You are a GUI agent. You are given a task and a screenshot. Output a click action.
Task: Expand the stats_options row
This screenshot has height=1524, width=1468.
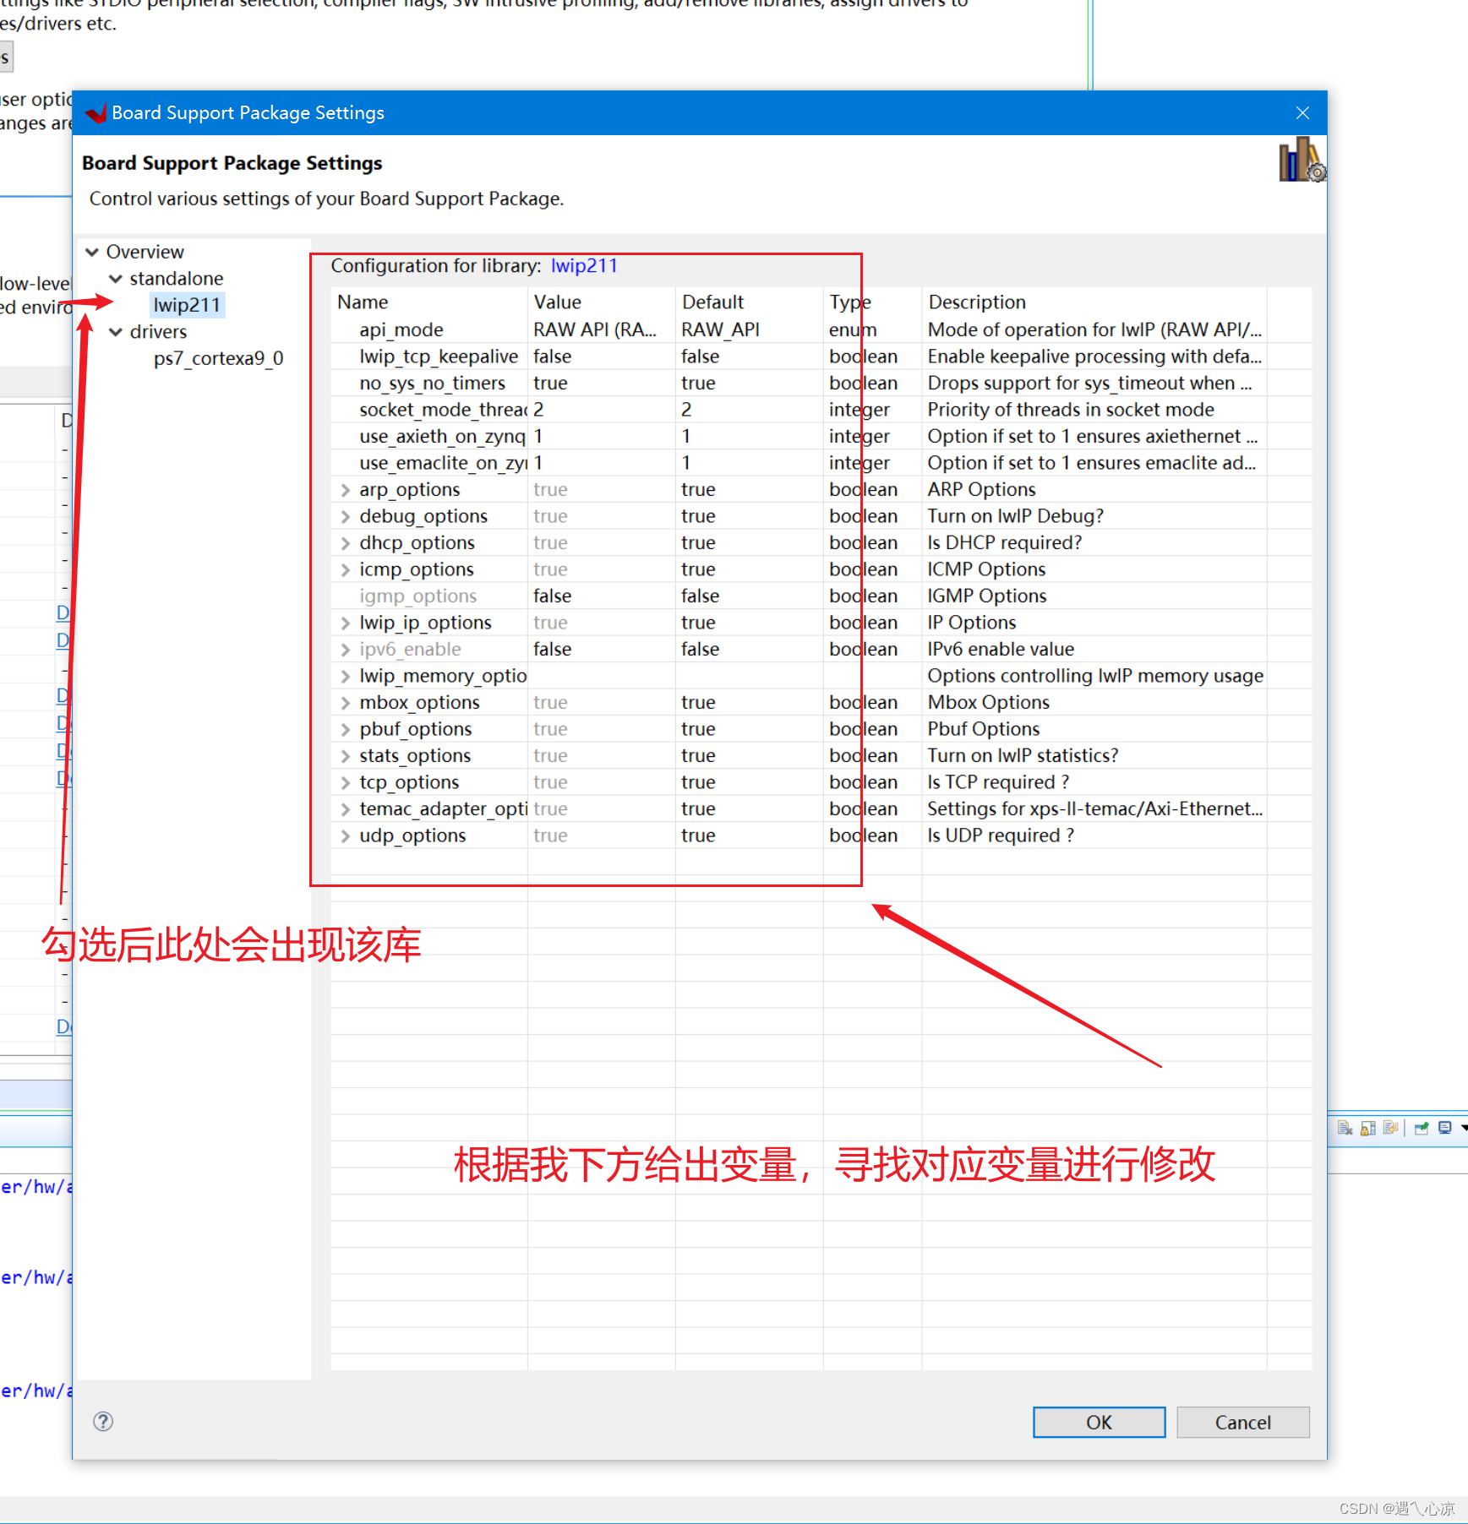tap(345, 756)
